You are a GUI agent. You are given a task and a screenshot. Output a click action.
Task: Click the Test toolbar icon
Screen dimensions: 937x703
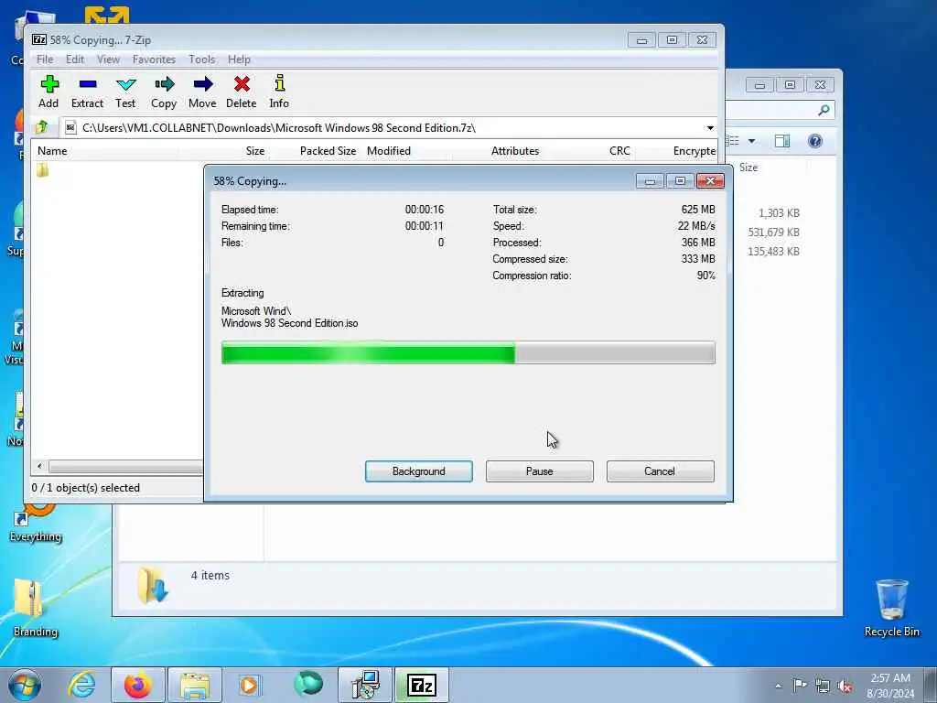(x=125, y=92)
